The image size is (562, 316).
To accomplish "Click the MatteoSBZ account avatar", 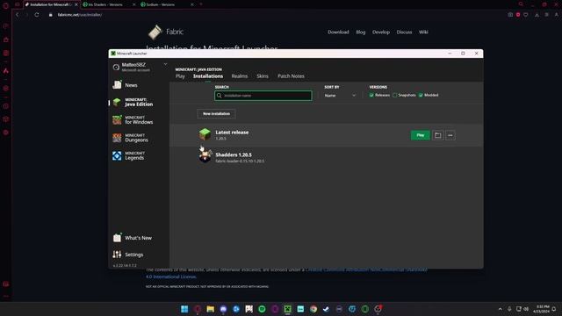I will click(116, 67).
